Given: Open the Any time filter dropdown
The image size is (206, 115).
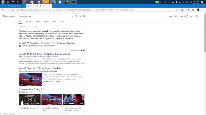Looking at the screenshot, I should tap(36, 27).
